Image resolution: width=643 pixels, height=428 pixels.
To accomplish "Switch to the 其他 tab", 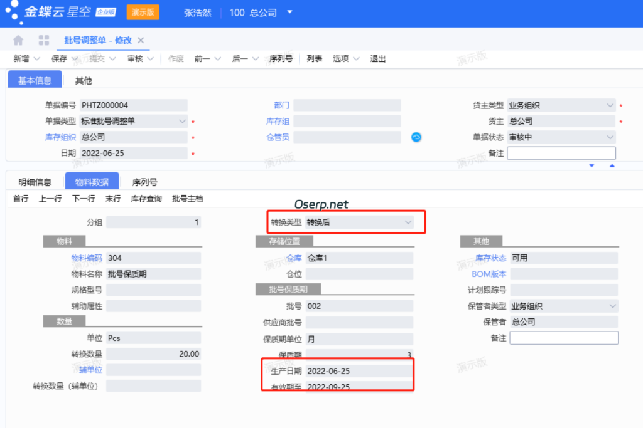I will coord(83,80).
